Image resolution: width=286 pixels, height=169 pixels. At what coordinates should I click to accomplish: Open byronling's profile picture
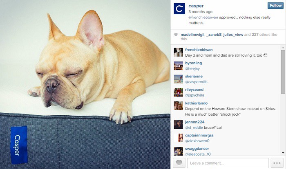[178, 66]
